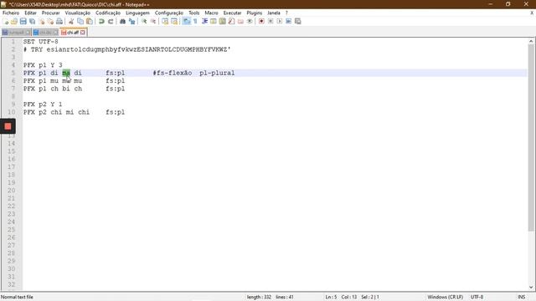Screen dimensions: 536x301
Task: Save current recorded macro icon
Action: click(298, 21)
